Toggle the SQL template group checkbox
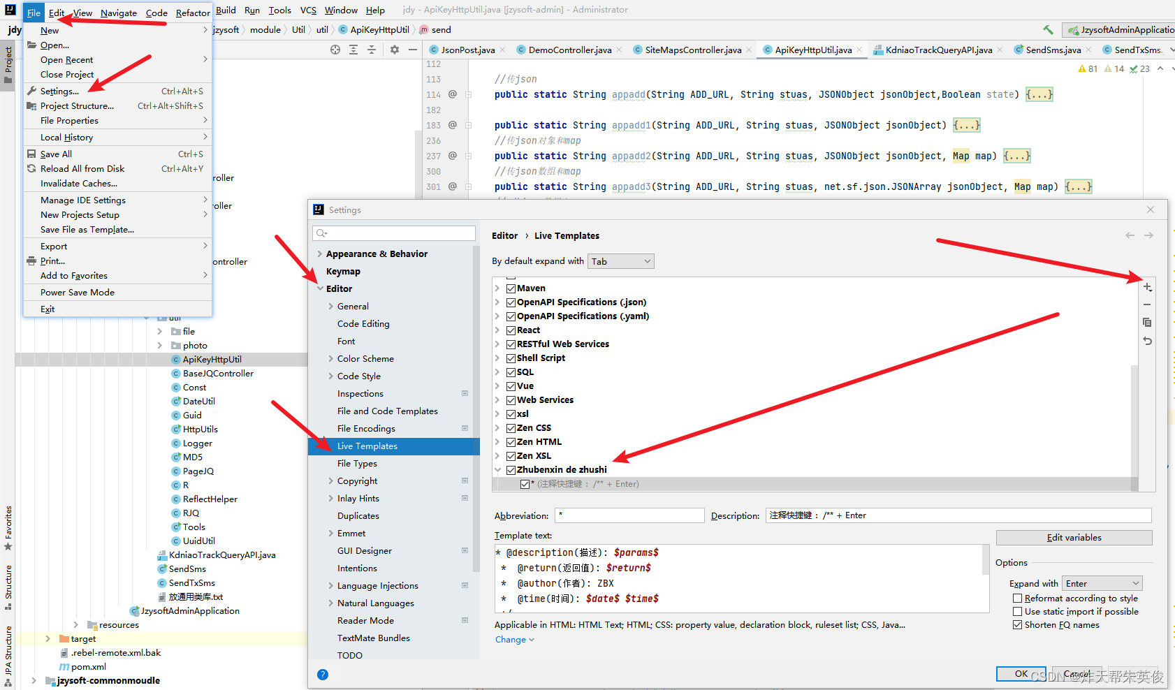Viewport: 1175px width, 690px height. click(511, 372)
